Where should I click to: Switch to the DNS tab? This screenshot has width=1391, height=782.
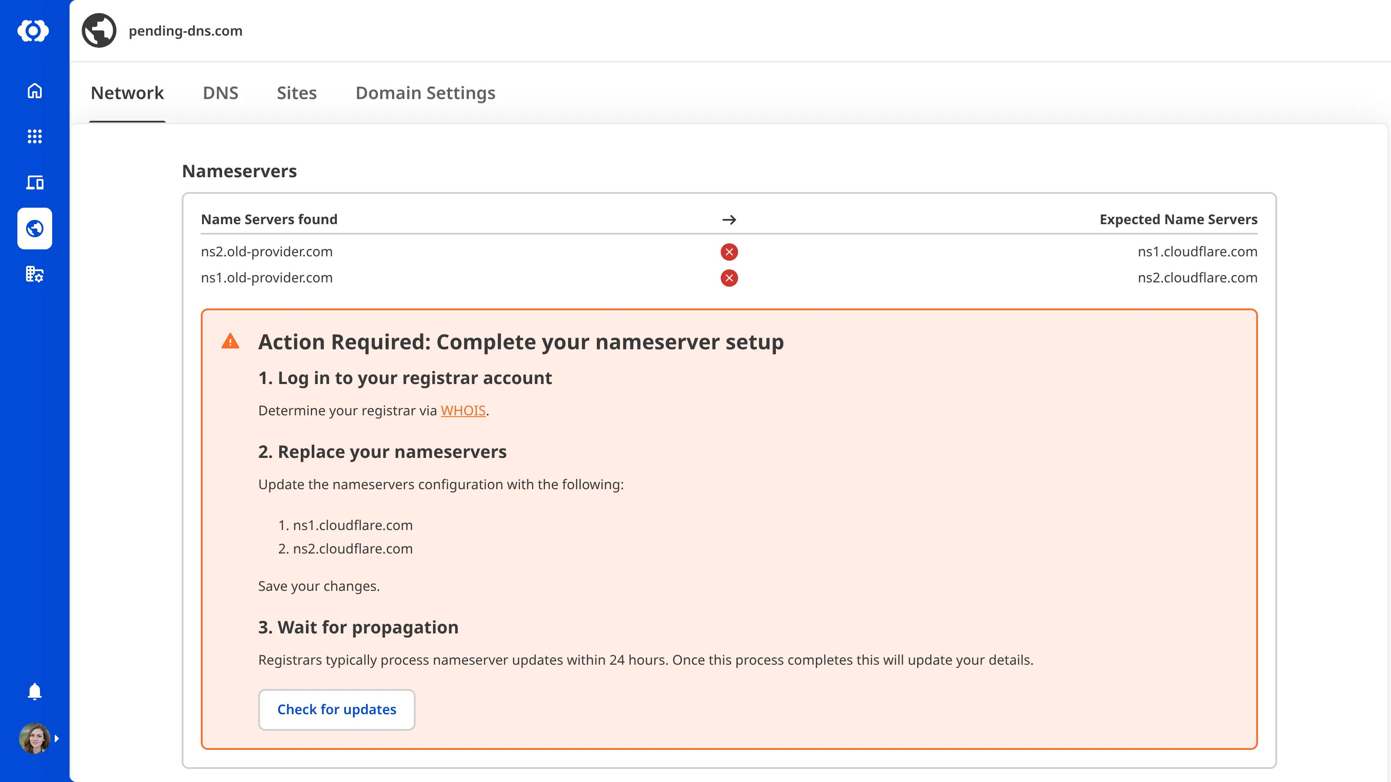click(220, 93)
